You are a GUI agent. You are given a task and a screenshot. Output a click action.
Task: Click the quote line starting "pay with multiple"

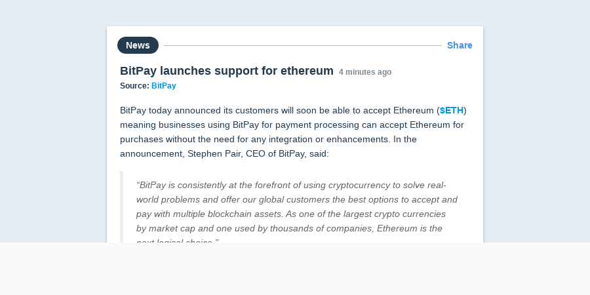point(291,214)
